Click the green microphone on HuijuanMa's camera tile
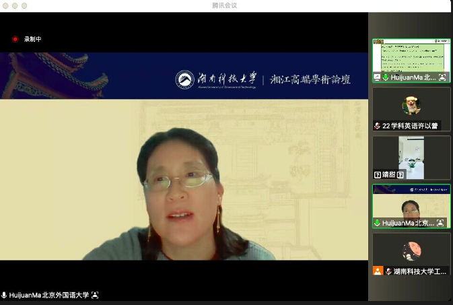 377,223
